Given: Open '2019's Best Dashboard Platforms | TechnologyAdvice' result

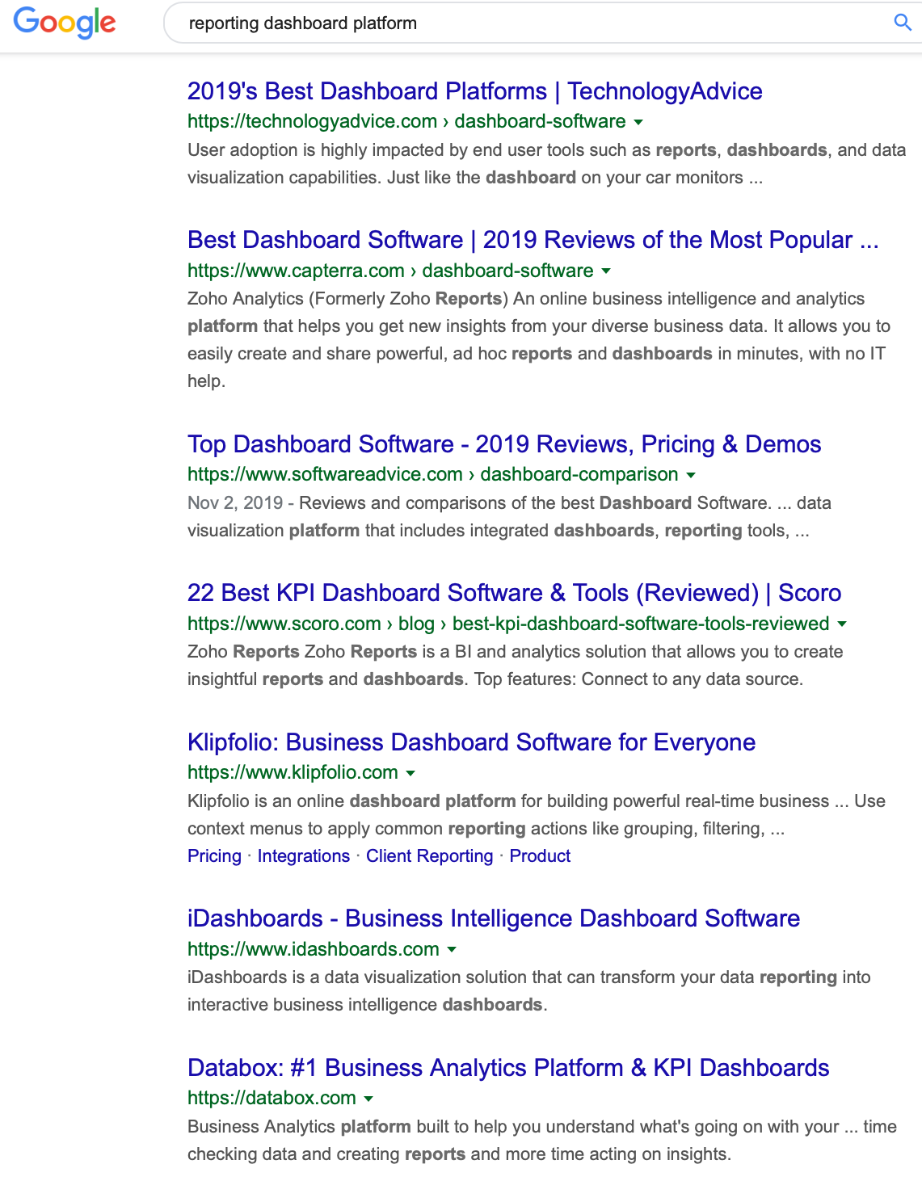Looking at the screenshot, I should pos(475,91).
